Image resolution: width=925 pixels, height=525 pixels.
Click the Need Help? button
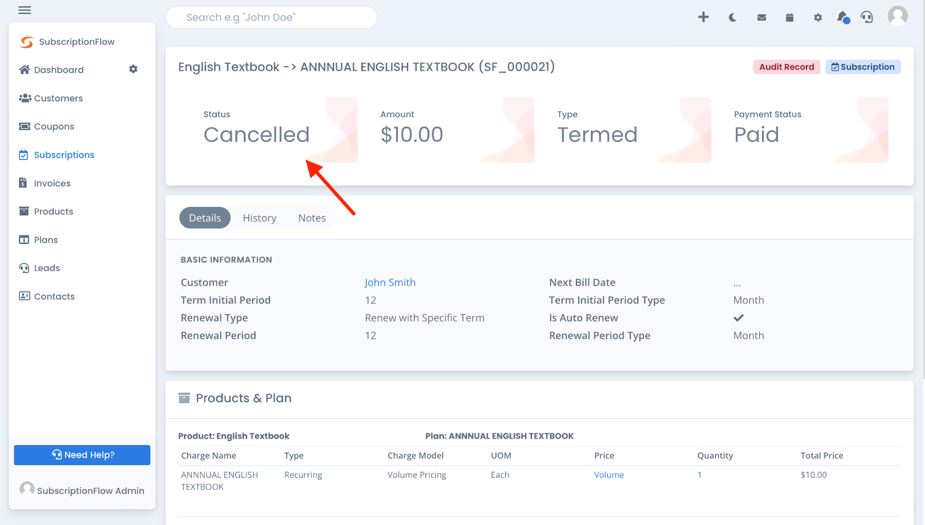click(82, 455)
